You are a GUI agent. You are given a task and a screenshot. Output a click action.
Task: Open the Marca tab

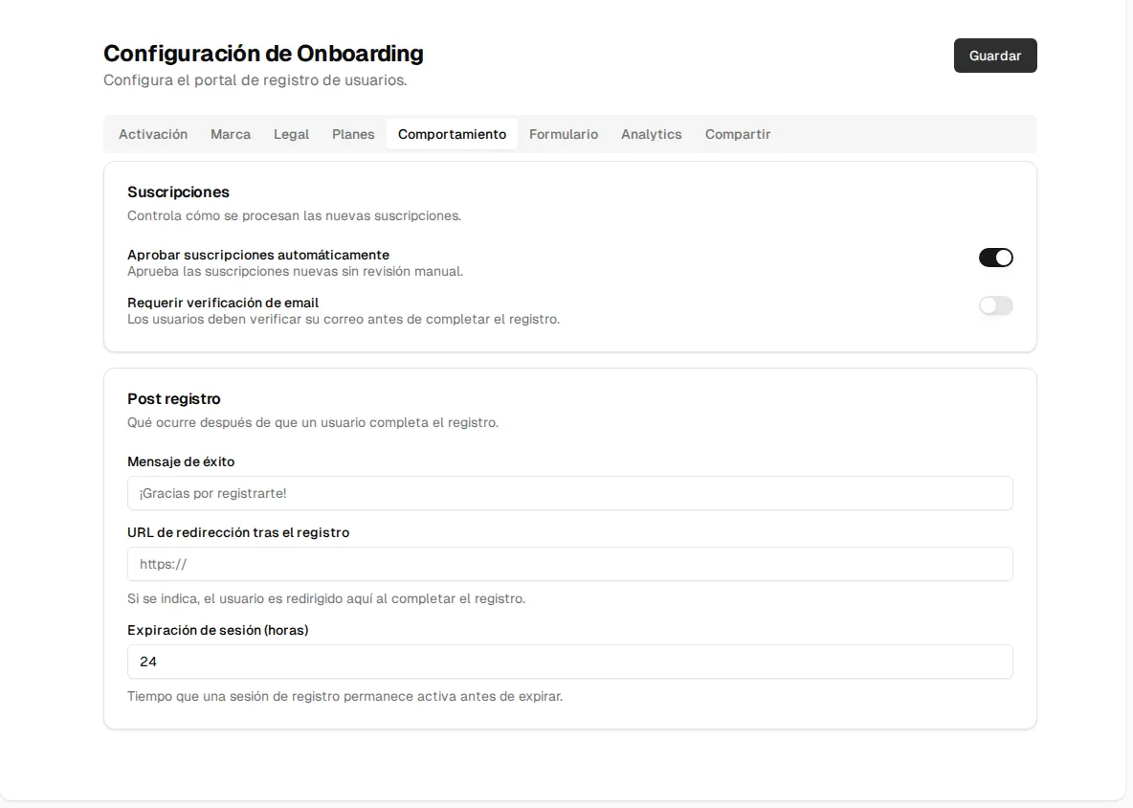pyautogui.click(x=231, y=134)
